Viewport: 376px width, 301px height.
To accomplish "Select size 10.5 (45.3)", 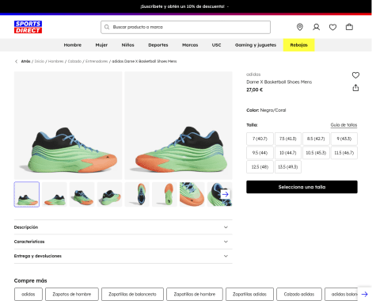I will tap(316, 153).
